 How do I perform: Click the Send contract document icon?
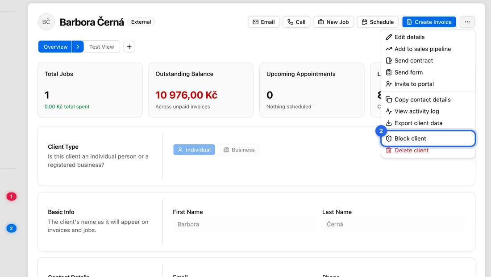click(389, 60)
